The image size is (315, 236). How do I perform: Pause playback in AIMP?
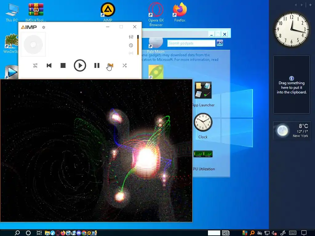pos(97,65)
